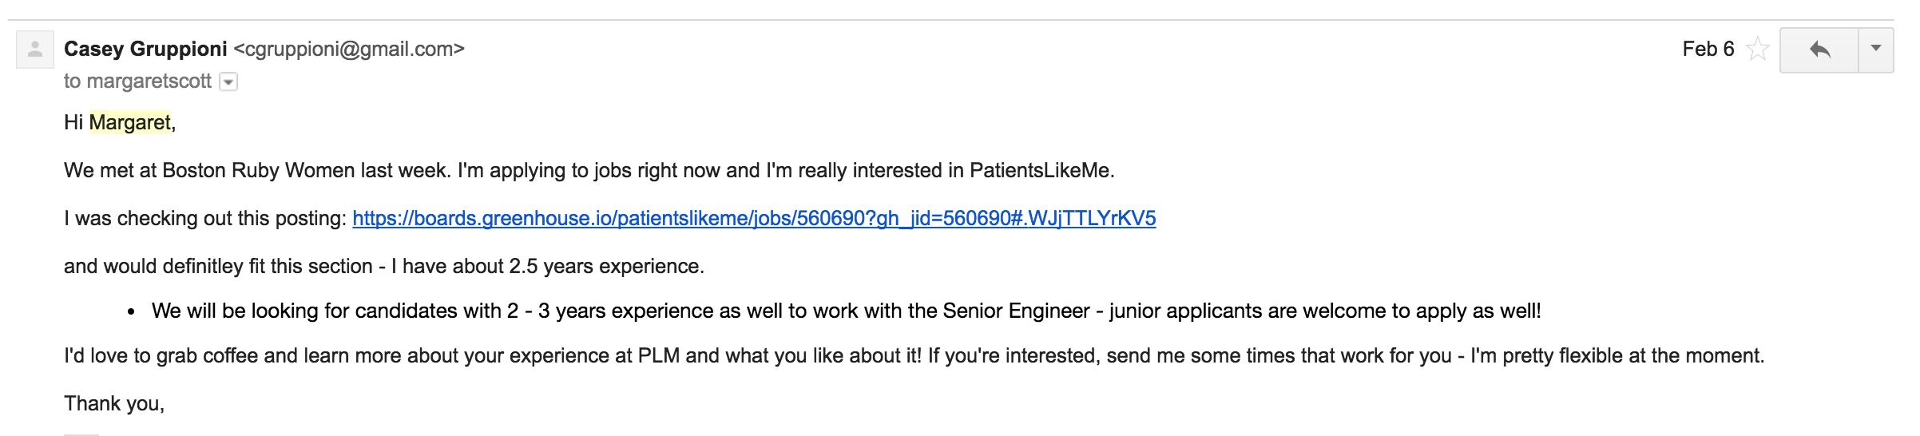This screenshot has height=436, width=1920.
Task: Select the 'Thank you,' closing line
Action: 114,404
